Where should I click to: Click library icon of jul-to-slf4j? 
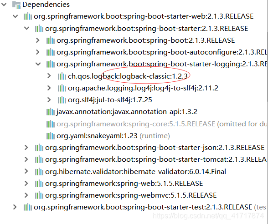[62, 100]
